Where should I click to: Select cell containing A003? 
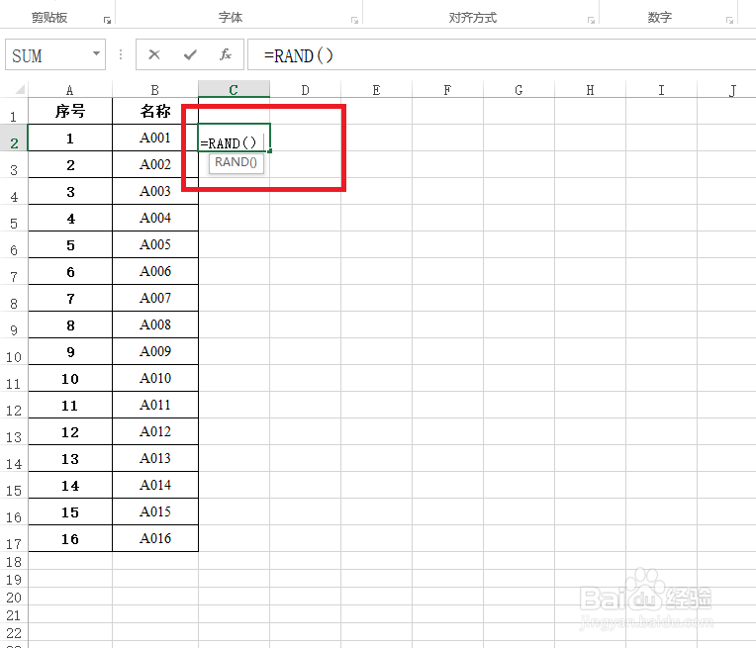pyautogui.click(x=155, y=191)
